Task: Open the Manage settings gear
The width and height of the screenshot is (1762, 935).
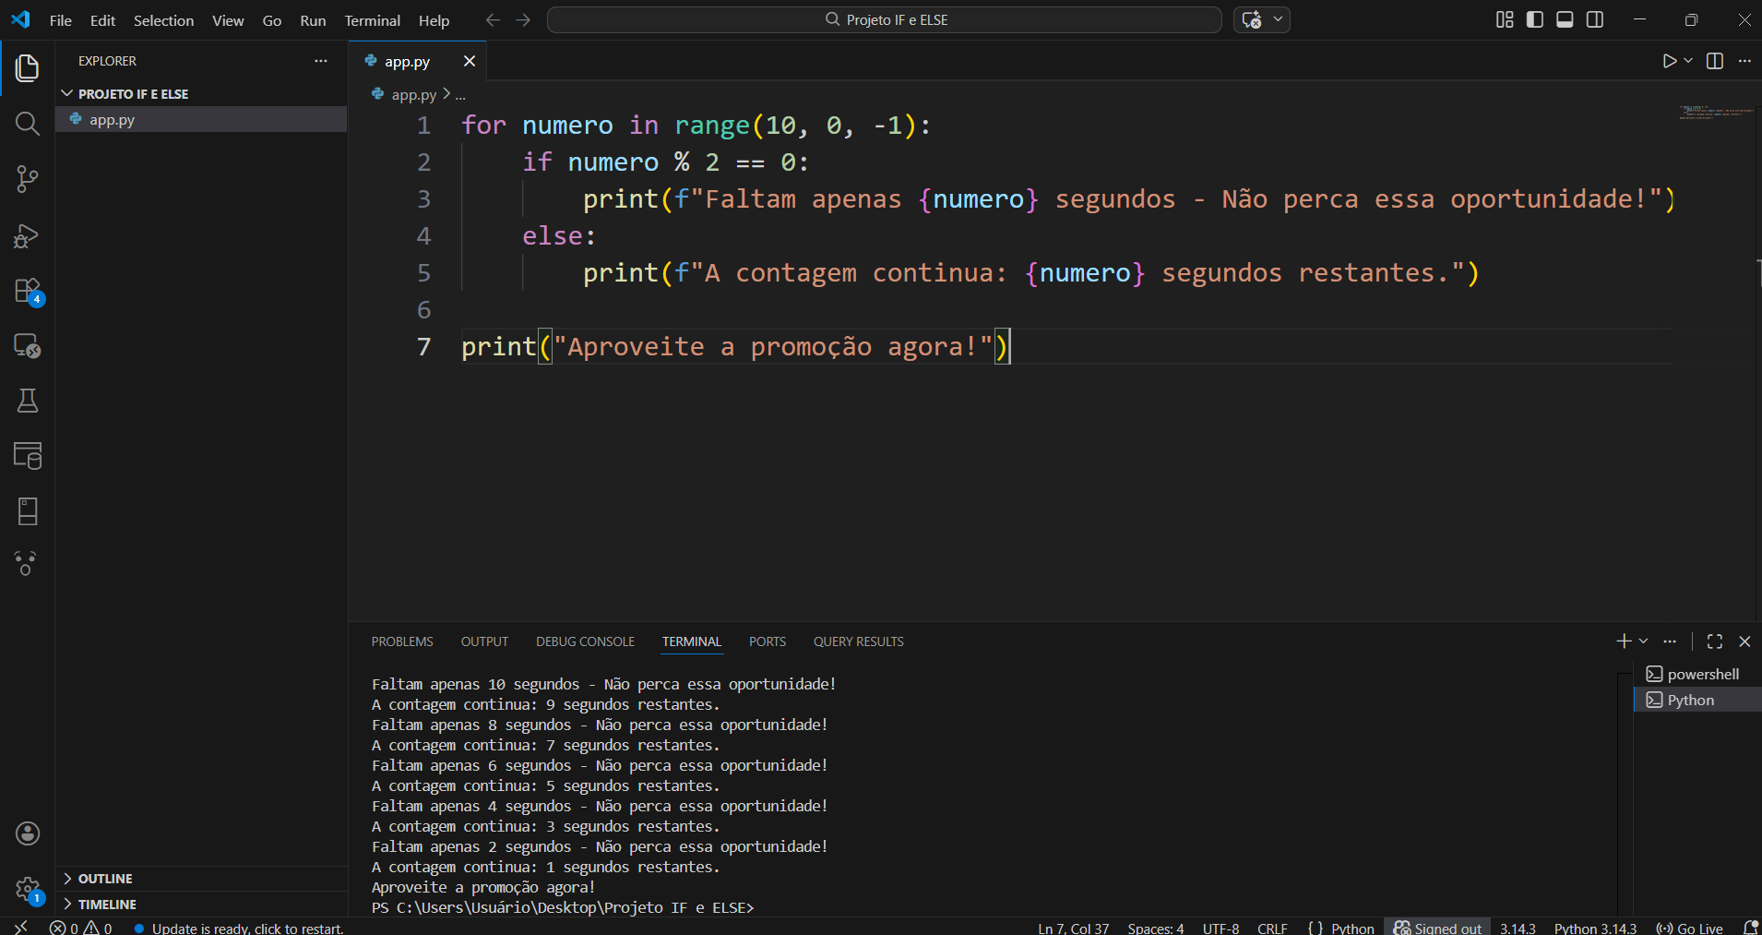Action: coord(27,889)
